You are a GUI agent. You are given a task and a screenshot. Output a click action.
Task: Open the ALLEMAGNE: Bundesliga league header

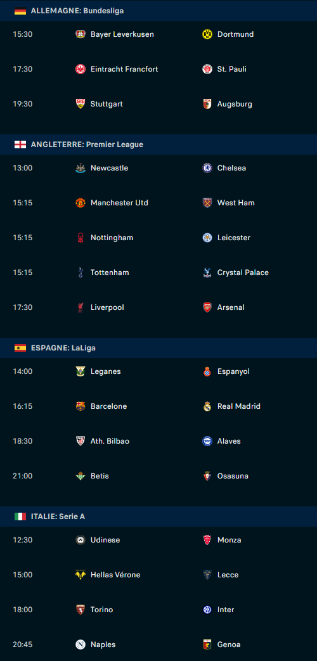click(158, 11)
